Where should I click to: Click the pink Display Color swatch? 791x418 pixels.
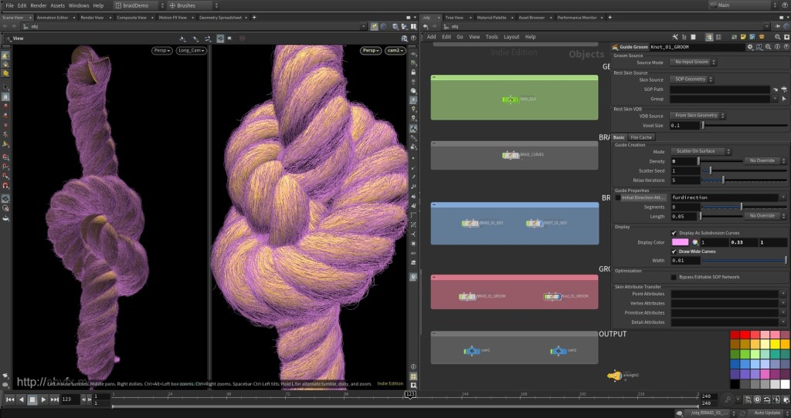pos(679,242)
